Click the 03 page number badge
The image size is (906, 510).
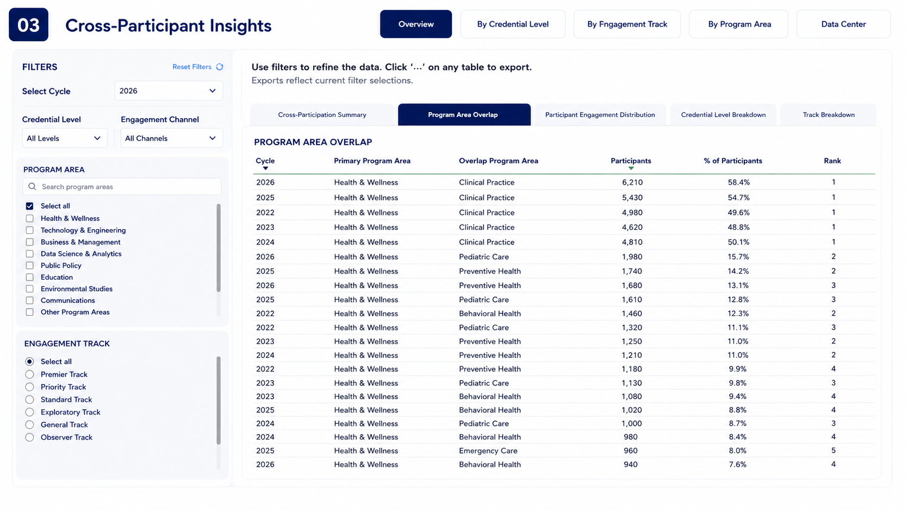click(28, 24)
